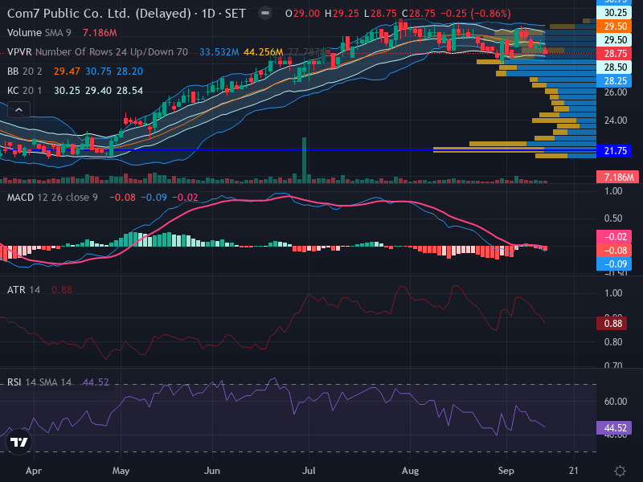The image size is (643, 482).
Task: Click the 21.75 blue price line label
Action: 614,151
